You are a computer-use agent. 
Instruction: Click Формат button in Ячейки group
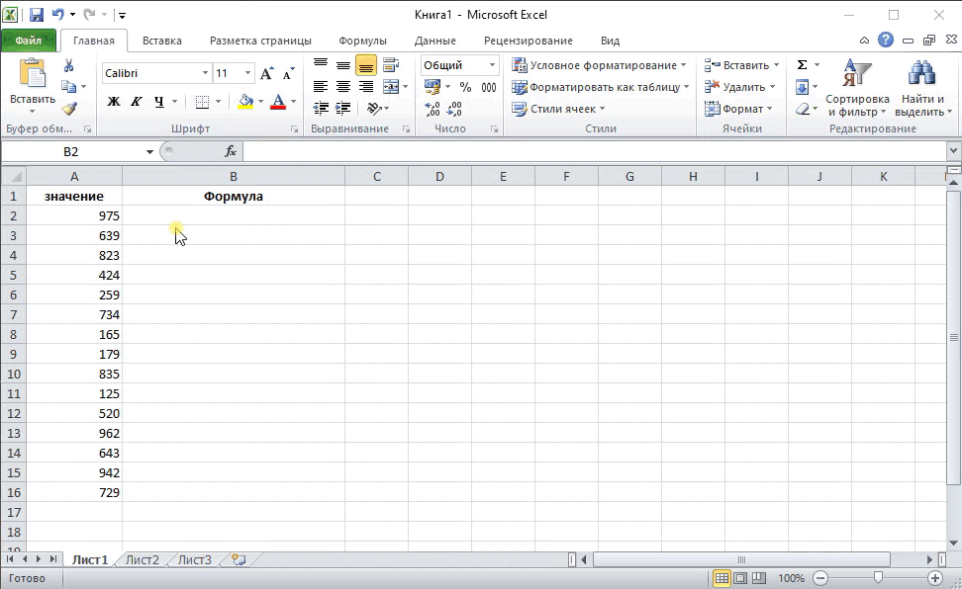737,109
